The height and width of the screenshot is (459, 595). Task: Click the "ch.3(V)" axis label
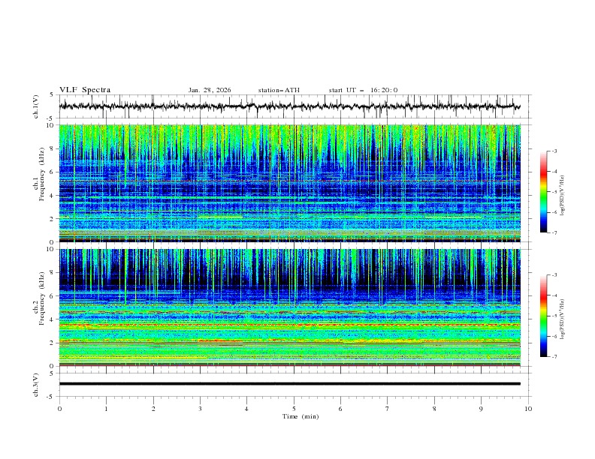36,385
